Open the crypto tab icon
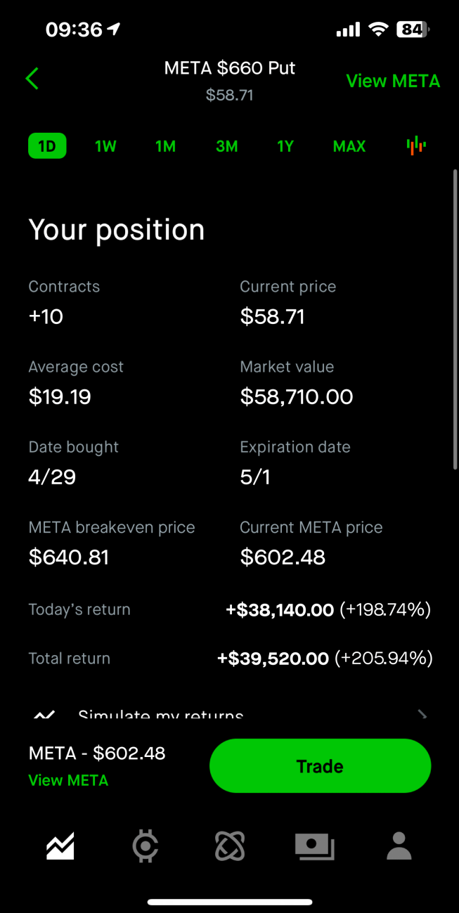Viewport: 459px width, 913px height. (x=146, y=846)
